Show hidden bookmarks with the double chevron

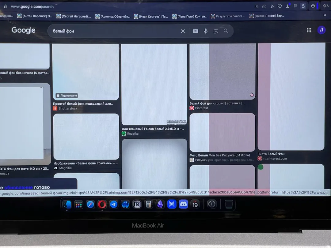tap(325, 15)
